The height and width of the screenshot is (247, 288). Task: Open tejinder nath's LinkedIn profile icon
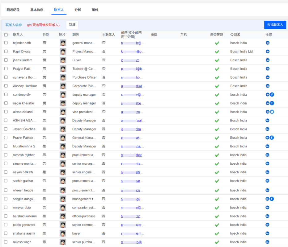click(267, 43)
